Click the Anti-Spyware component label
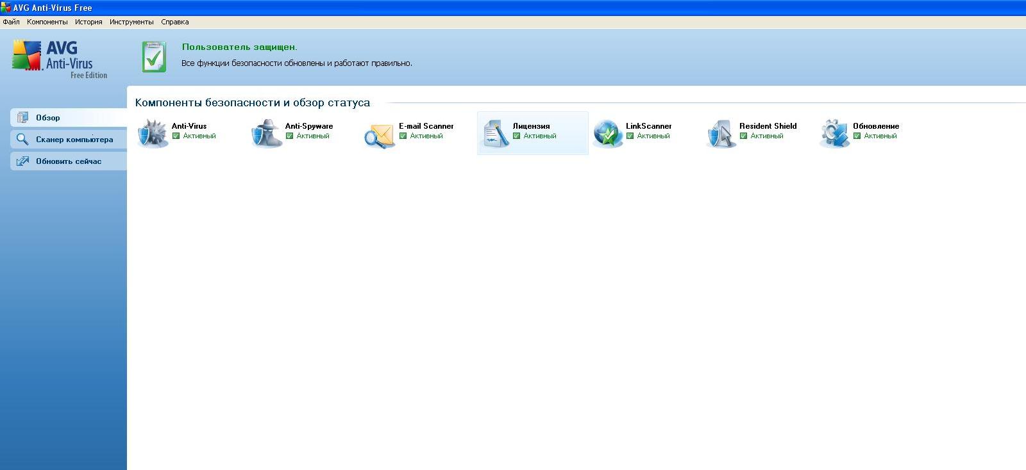The image size is (1026, 470). click(309, 126)
